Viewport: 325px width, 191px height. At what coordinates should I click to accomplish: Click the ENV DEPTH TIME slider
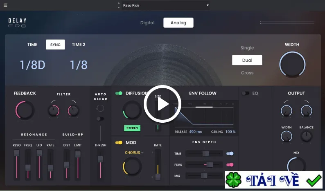coord(204,153)
